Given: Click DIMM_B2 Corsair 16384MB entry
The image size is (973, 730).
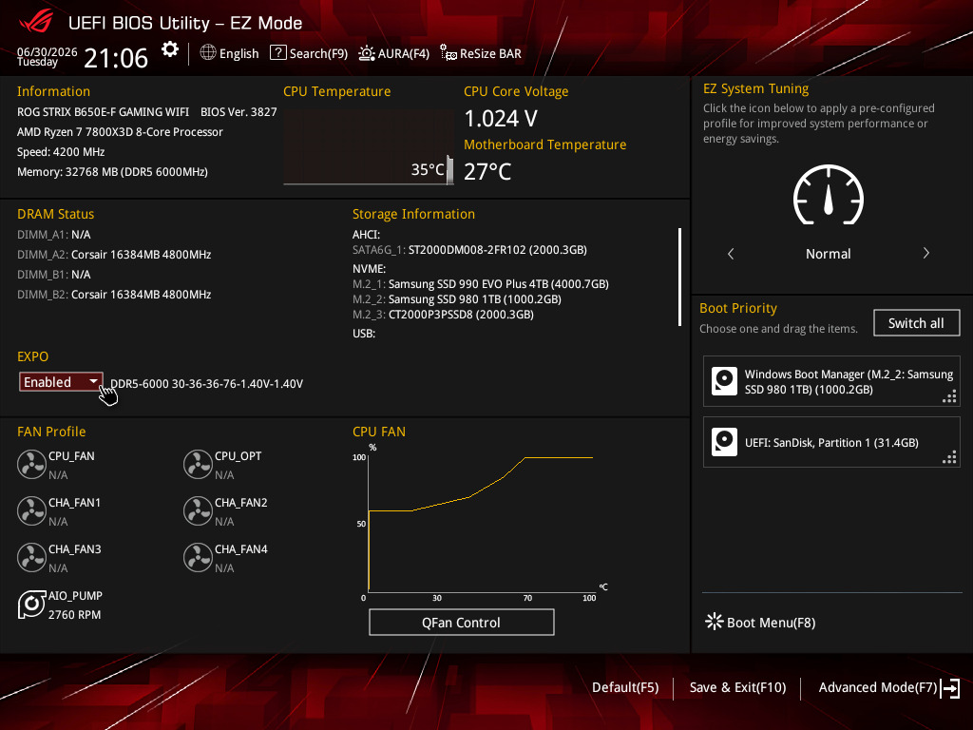Looking at the screenshot, I should pyautogui.click(x=114, y=295).
